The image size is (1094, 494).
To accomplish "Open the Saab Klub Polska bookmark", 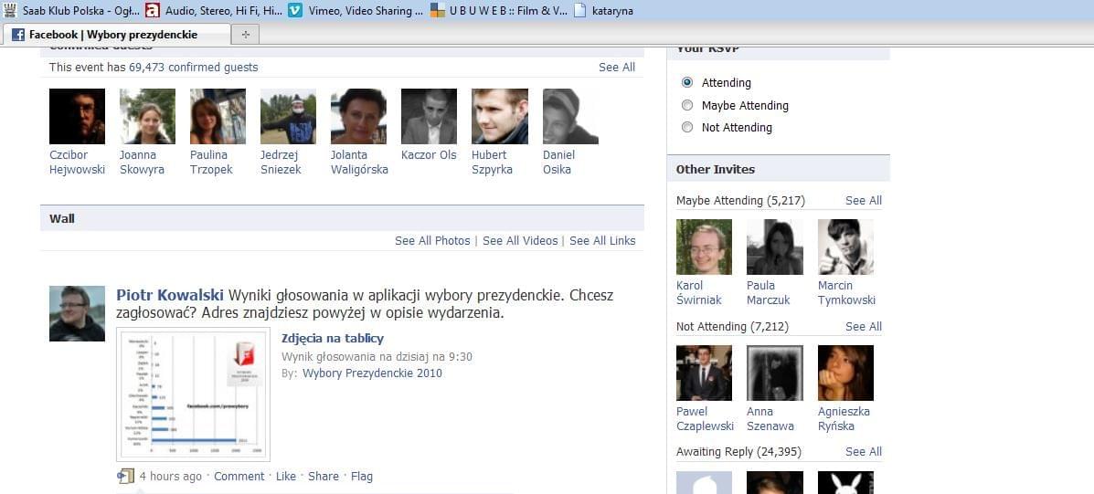I will pyautogui.click(x=71, y=11).
